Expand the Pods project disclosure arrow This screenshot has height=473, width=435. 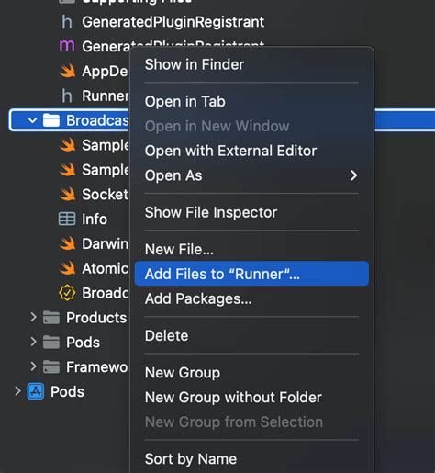point(17,391)
